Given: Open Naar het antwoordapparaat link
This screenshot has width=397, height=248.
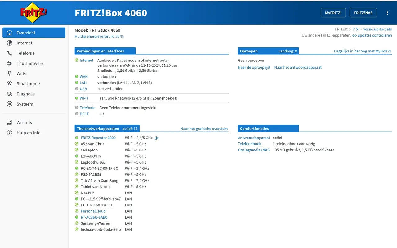Looking at the screenshot, I should (x=298, y=67).
